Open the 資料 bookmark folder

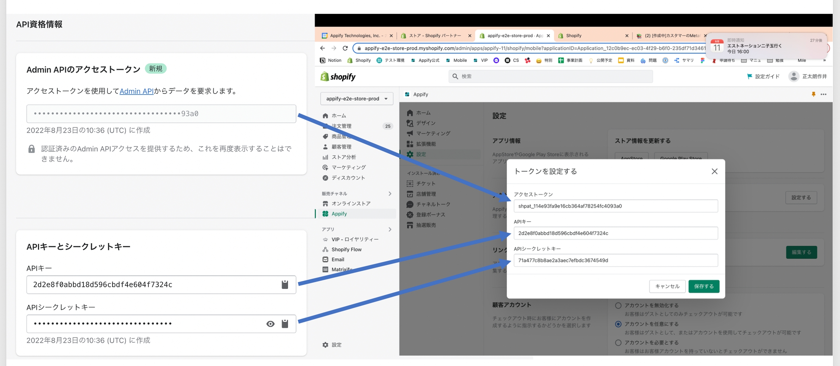click(626, 60)
